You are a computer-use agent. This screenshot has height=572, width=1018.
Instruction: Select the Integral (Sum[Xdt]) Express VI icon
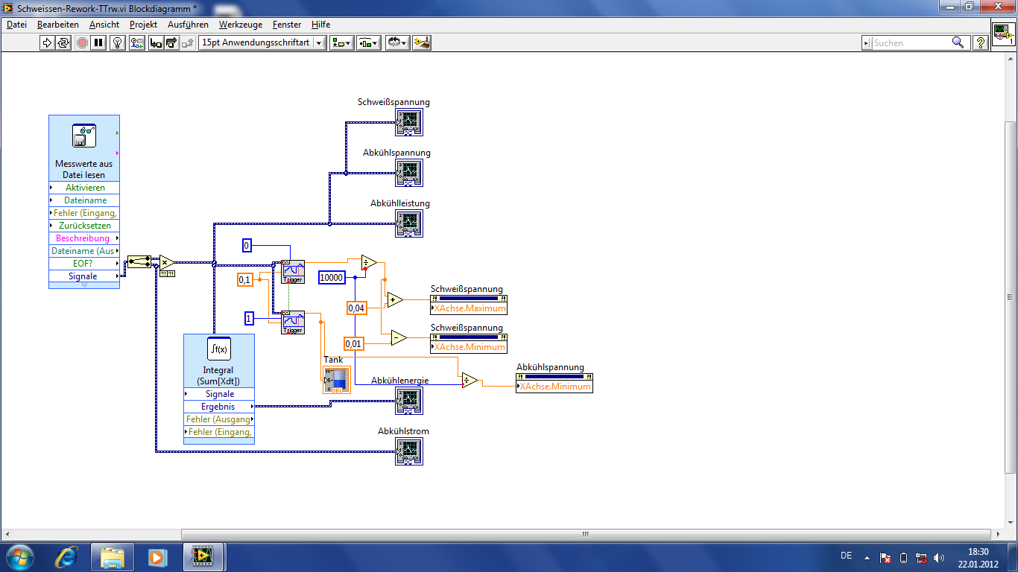click(218, 349)
